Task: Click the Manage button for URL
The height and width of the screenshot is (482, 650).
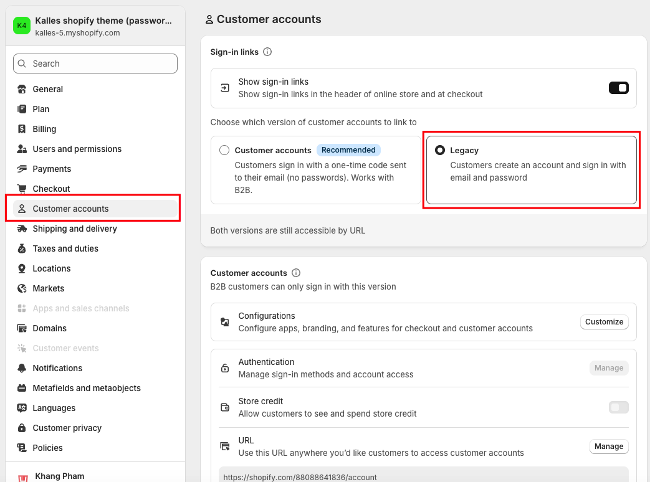Action: (608, 447)
